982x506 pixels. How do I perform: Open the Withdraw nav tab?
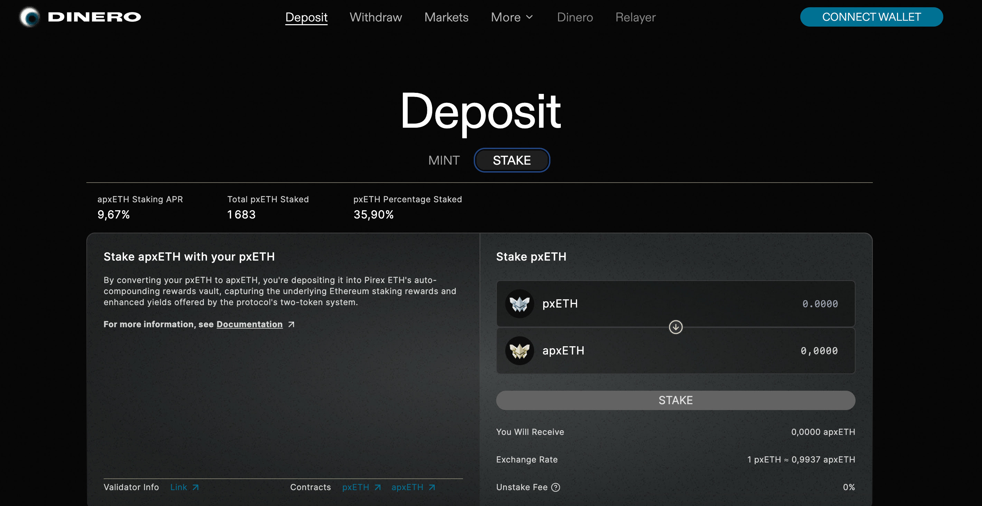point(376,17)
